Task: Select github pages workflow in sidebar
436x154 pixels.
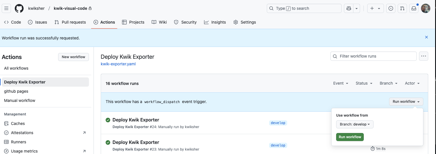Action: (x=45, y=91)
